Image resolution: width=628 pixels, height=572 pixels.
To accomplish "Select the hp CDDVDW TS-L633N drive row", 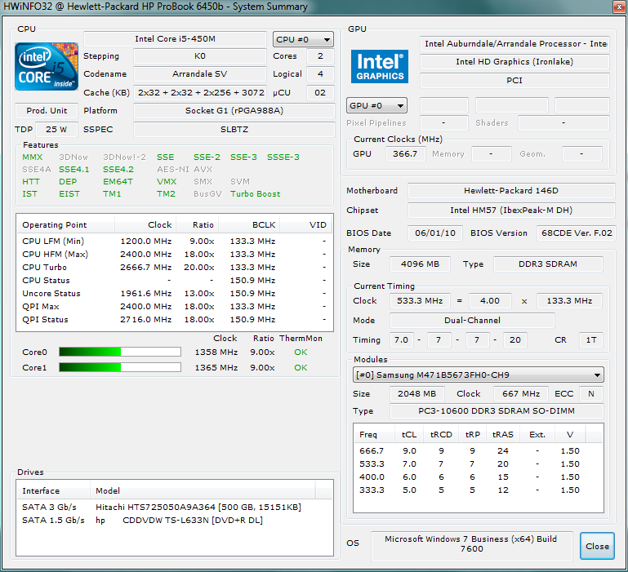I will [175, 521].
